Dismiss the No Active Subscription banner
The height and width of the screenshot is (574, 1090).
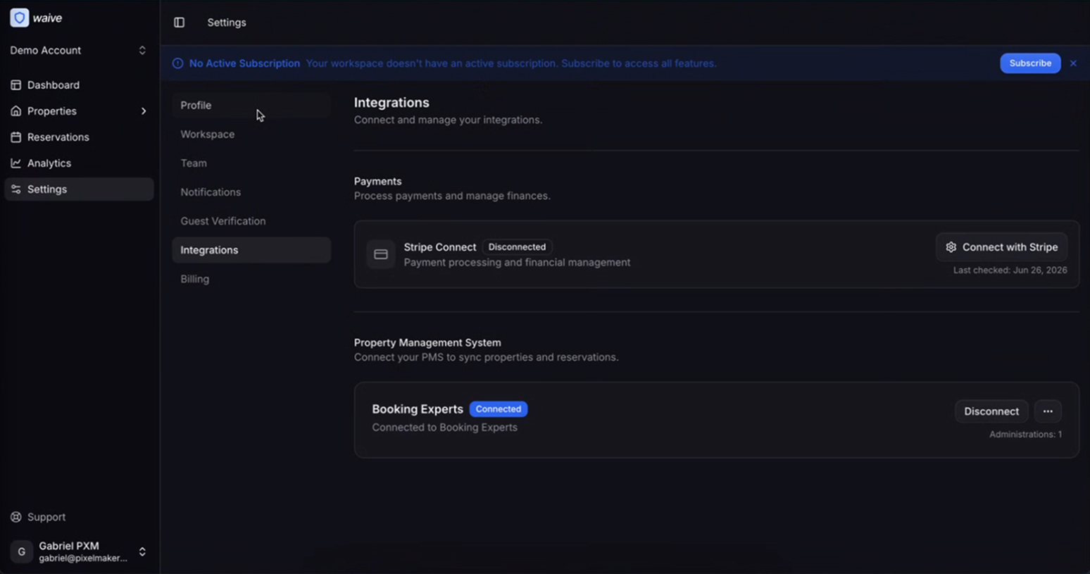click(1073, 63)
